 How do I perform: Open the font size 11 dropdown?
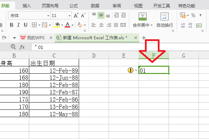(x=69, y=16)
